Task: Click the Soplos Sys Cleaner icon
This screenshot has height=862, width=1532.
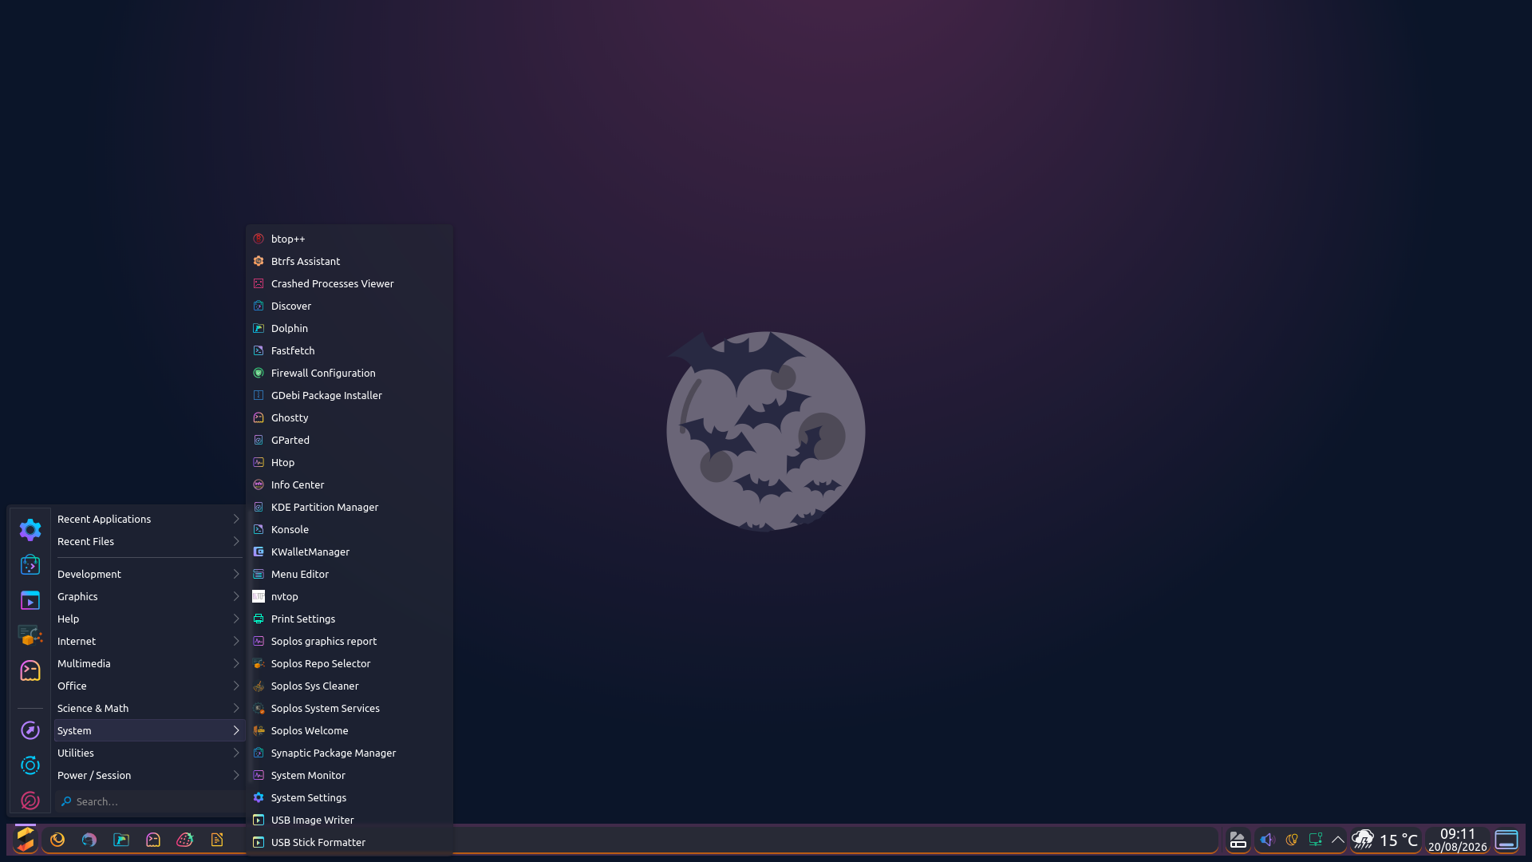Action: point(259,686)
